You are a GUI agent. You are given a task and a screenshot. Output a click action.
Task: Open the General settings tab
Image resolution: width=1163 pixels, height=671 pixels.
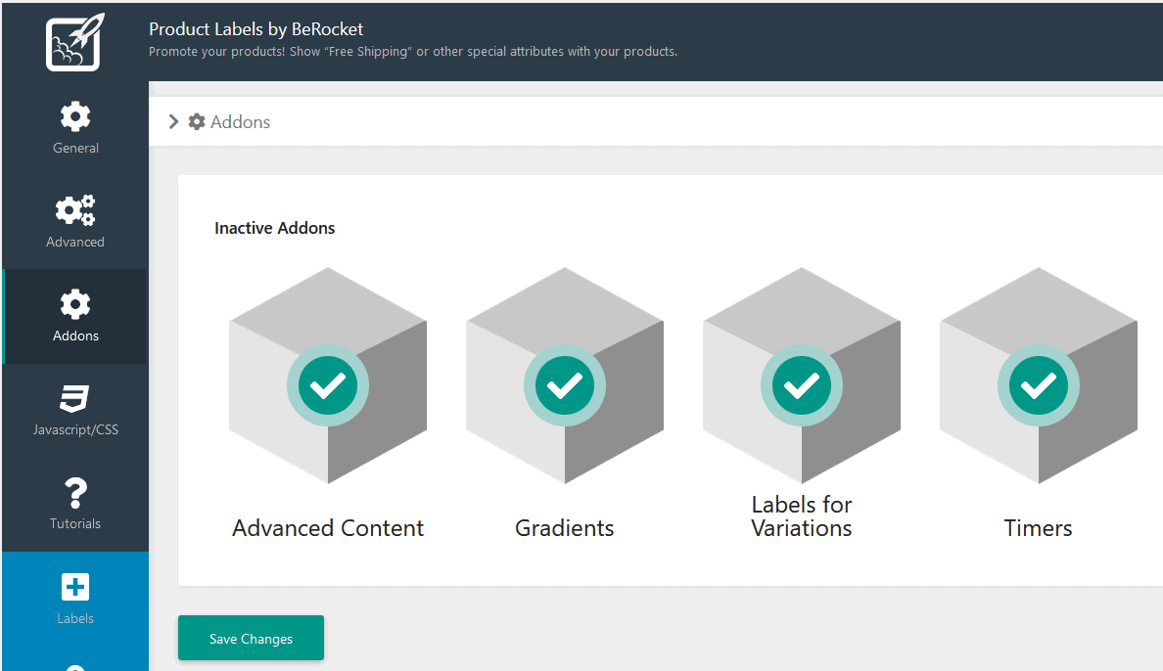click(x=75, y=128)
